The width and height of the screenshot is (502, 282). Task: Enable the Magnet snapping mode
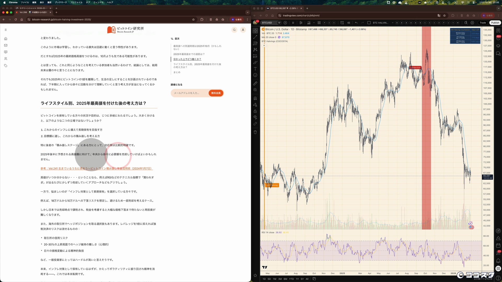(255, 98)
